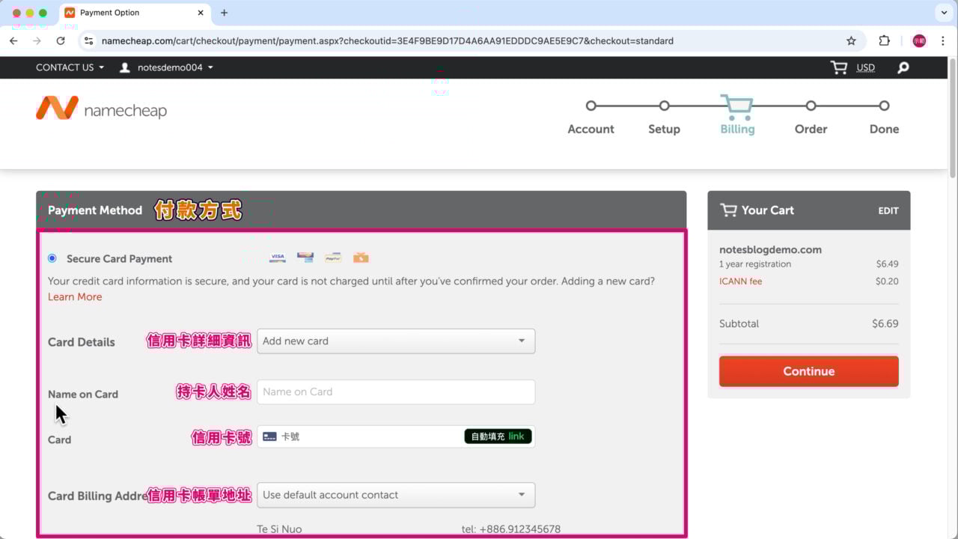This screenshot has width=958, height=539.
Task: View site information icon in address bar
Action: [x=88, y=41]
